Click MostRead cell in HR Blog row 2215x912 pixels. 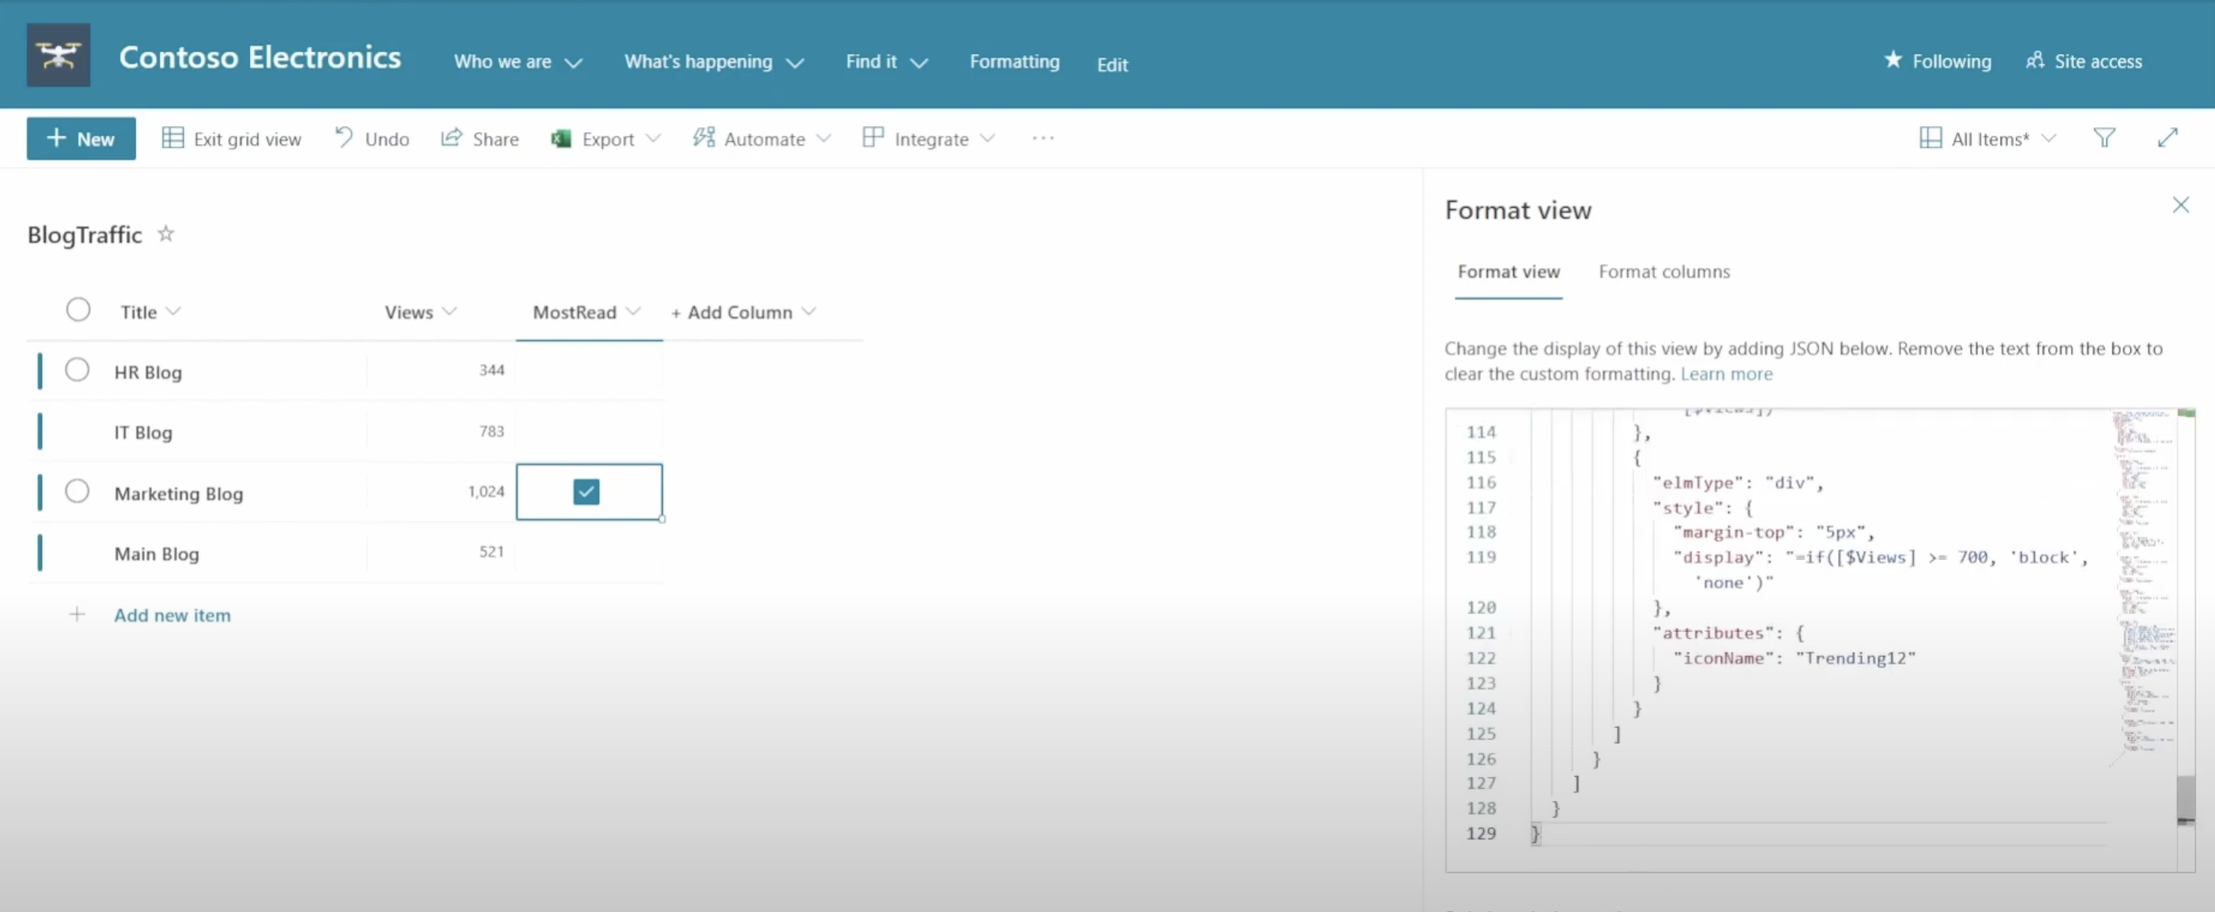589,370
